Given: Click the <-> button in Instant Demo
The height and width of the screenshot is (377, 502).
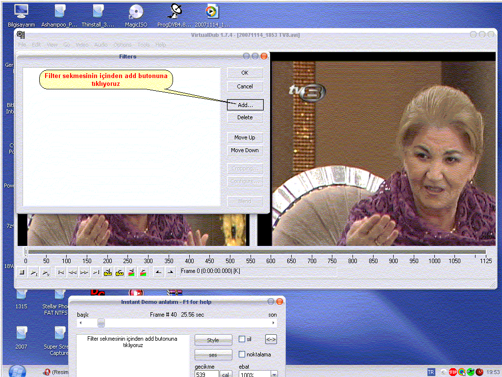Looking at the screenshot, I should coord(271,339).
